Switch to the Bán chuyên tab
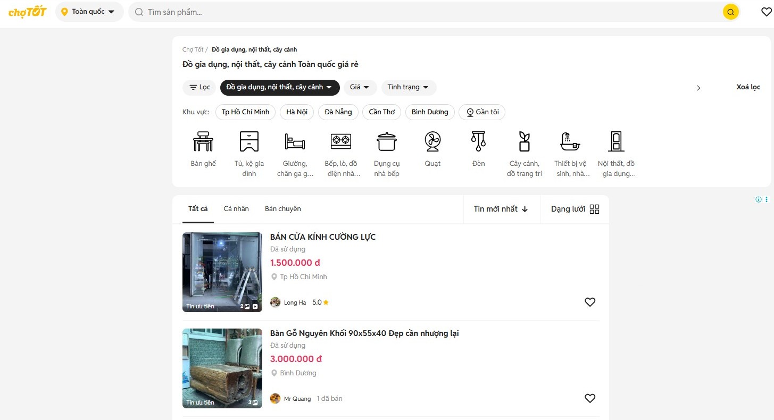The width and height of the screenshot is (774, 420). (x=282, y=209)
